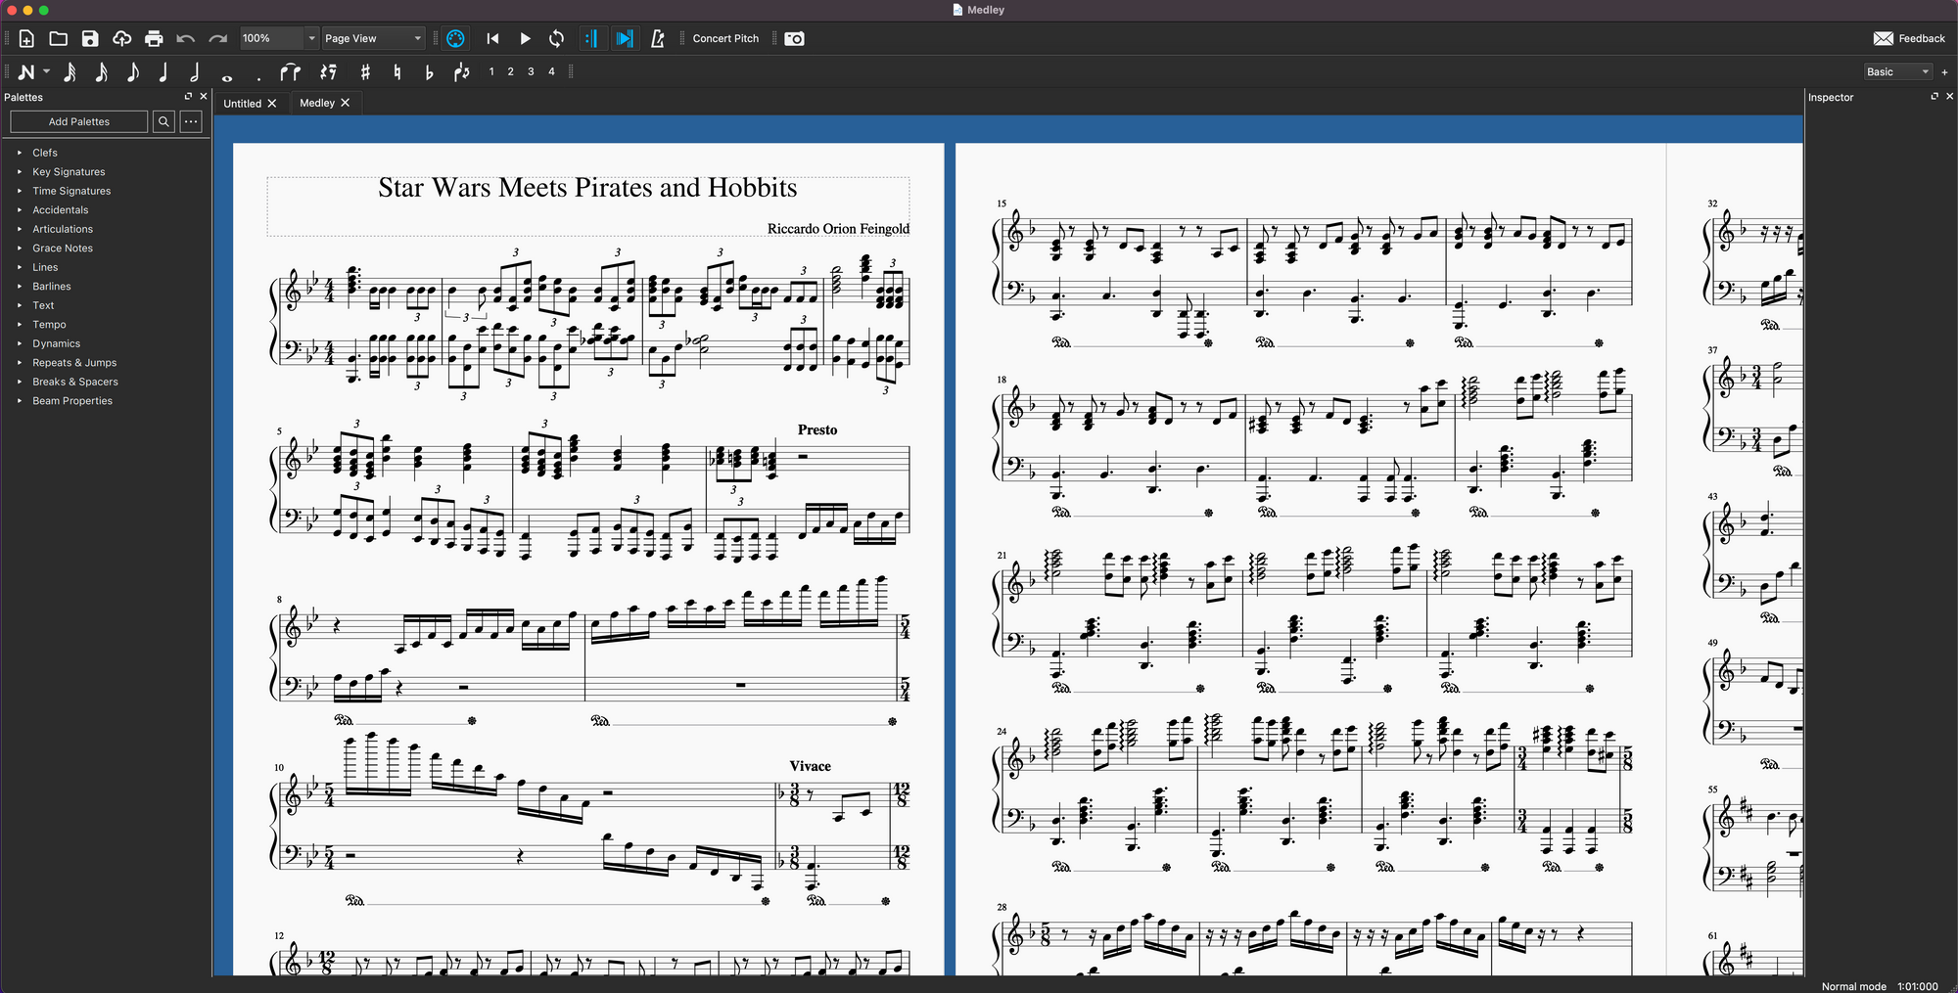
Task: Add an augmentation dot
Action: pos(258,76)
